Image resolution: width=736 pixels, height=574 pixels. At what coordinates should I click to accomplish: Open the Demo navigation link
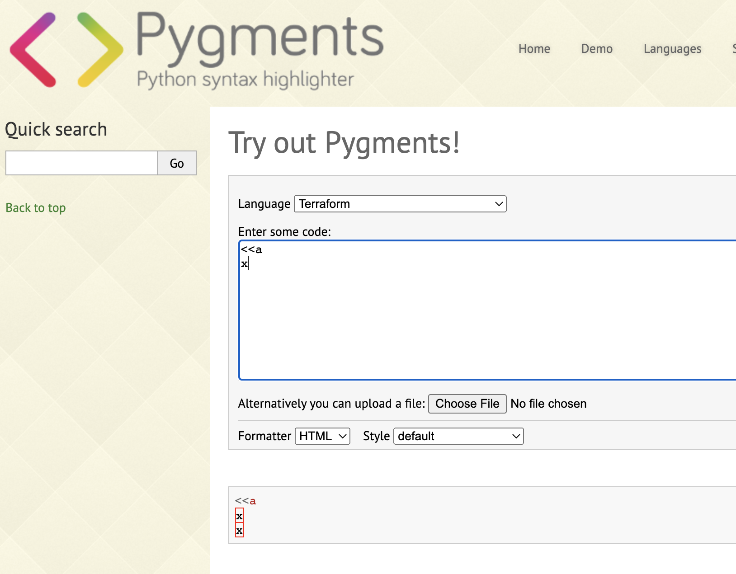coord(597,49)
